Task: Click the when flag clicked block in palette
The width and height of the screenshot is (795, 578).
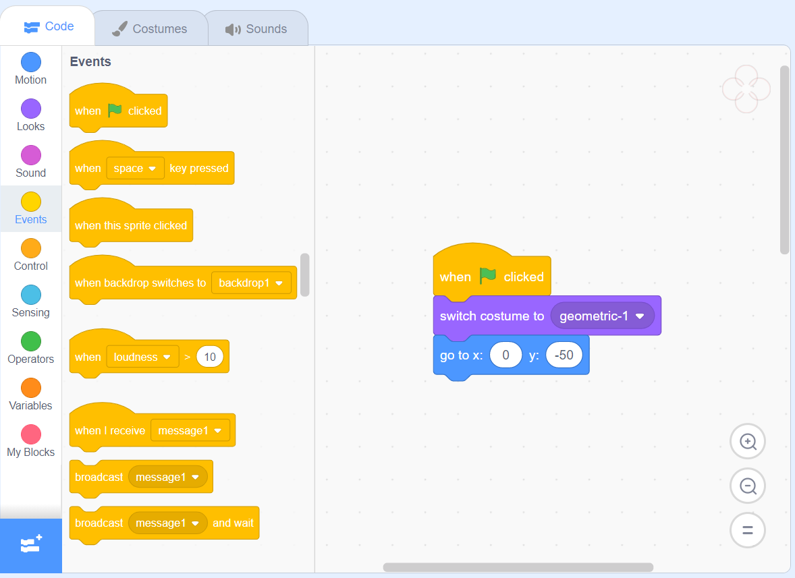Action: pos(117,110)
